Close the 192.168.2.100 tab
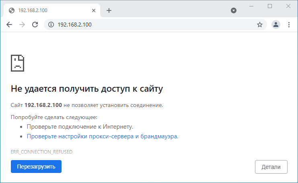The image size is (298, 183). tap(94, 10)
